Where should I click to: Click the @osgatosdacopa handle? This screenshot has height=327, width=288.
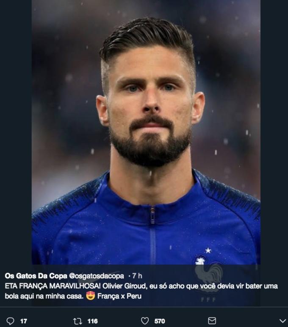pos(96,276)
